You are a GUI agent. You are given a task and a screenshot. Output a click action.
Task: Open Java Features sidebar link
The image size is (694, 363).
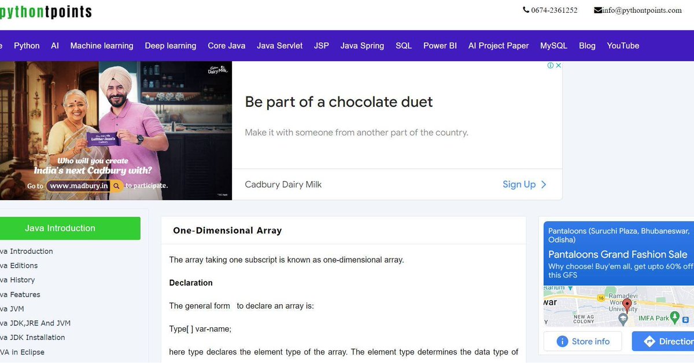click(x=20, y=294)
